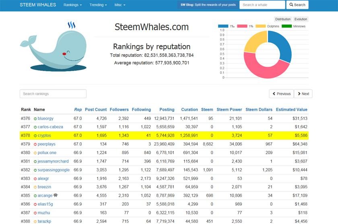Sort by the Steem column header
338x224 pixels.
[x=207, y=110]
